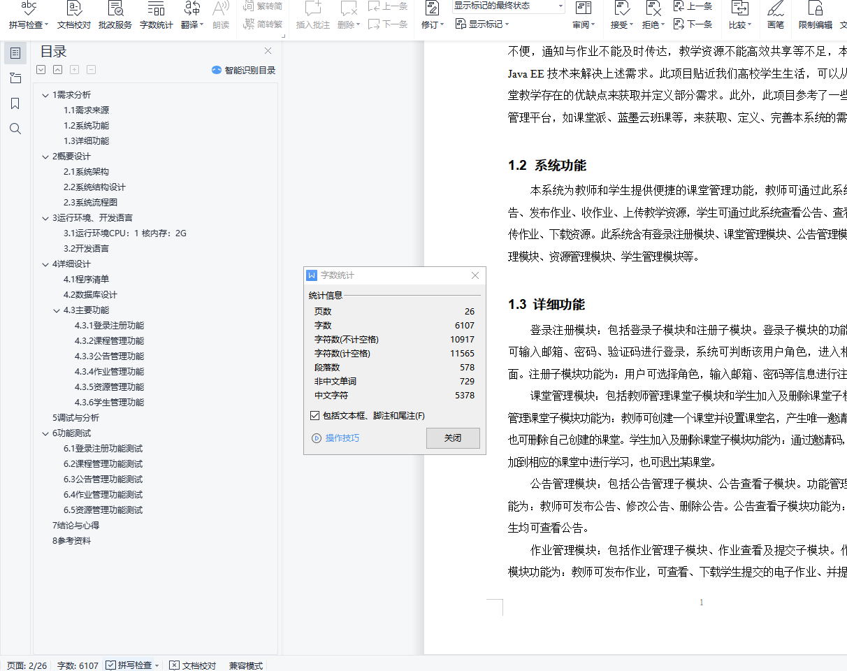
Task: Jump to 7结论与心得 in outline
Action: [75, 526]
